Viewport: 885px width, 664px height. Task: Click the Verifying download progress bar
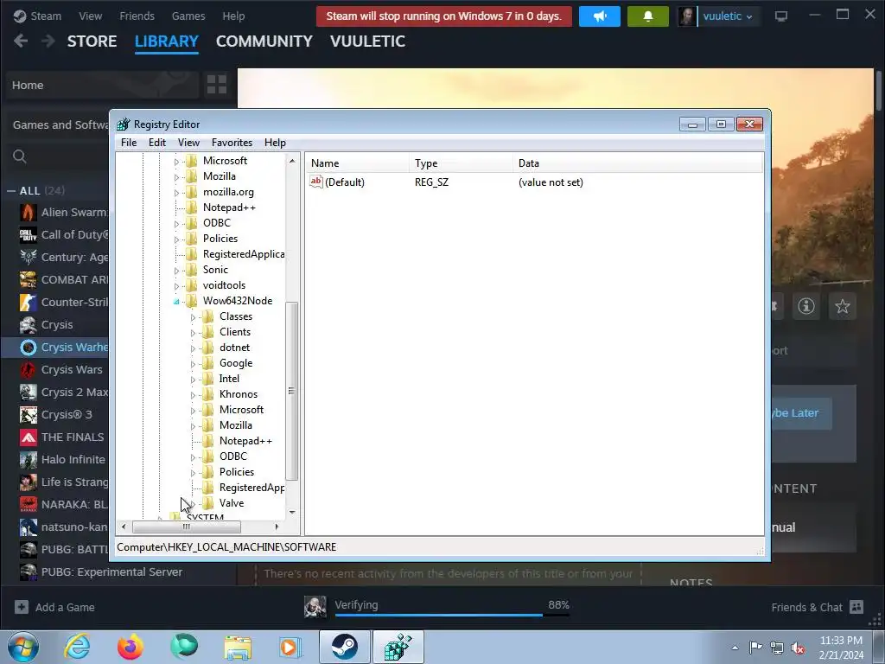point(452,615)
